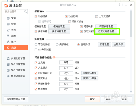
Task: Select the 不自动升级 radio button
Action: 36,45
